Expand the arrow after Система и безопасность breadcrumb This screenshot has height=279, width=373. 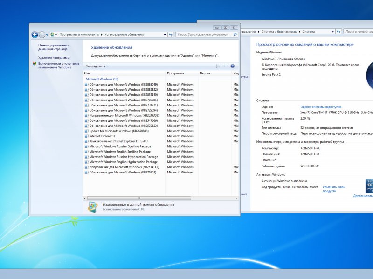click(299, 32)
